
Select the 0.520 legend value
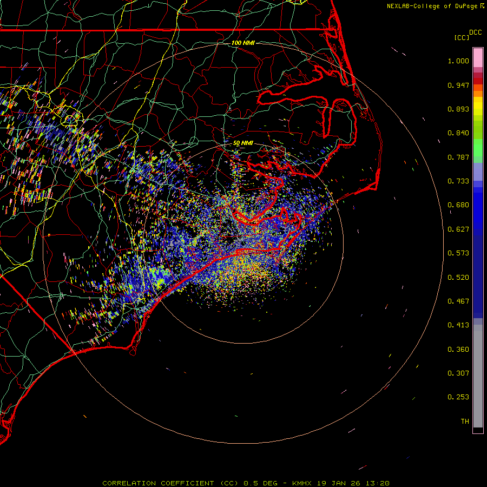pos(458,278)
